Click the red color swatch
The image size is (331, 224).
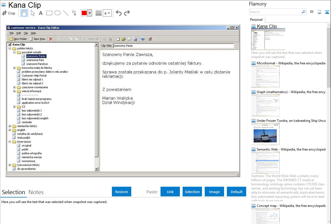pos(84,13)
